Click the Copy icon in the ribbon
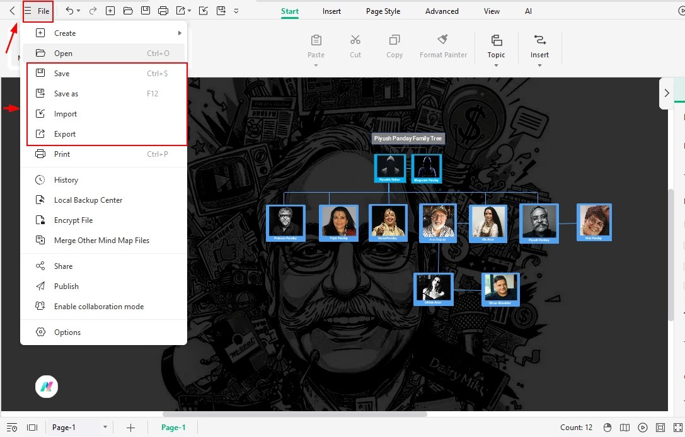This screenshot has width=685, height=437. click(x=394, y=41)
